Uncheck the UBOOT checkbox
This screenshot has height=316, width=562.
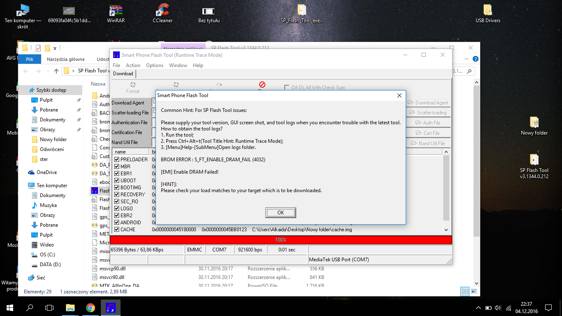click(117, 181)
